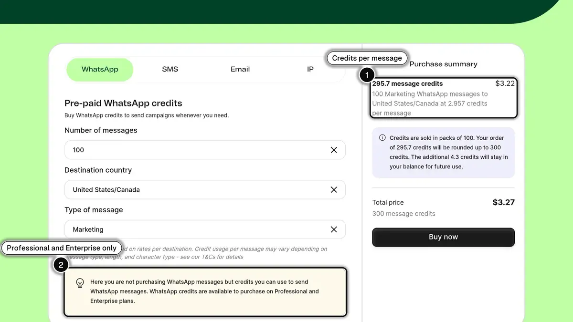
Task: Click the Total price label
Action: point(388,202)
